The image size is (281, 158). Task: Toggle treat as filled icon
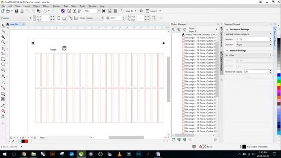pos(153,18)
